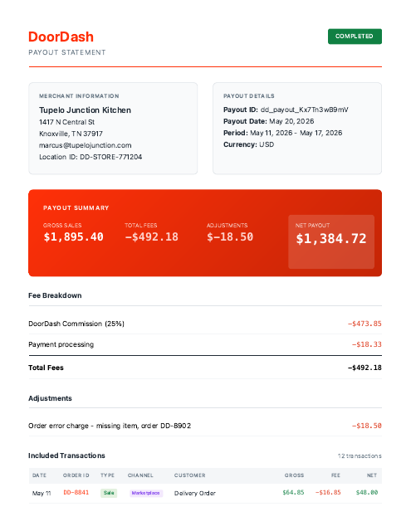
Task: Click commission amount -$473.85
Action: coord(365,324)
